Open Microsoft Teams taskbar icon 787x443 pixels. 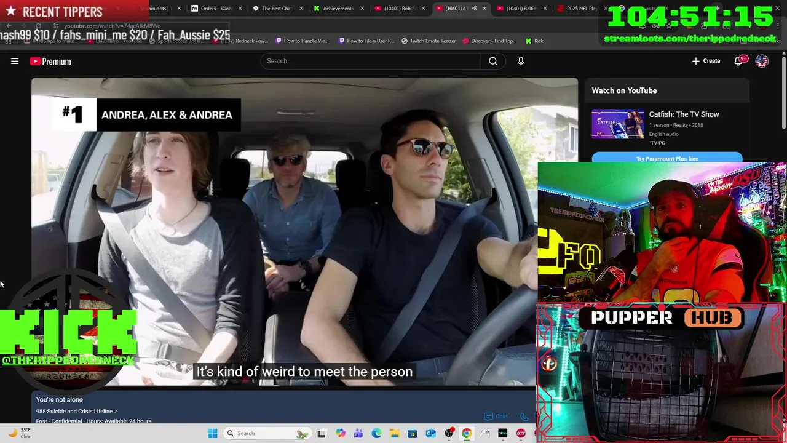click(358, 433)
